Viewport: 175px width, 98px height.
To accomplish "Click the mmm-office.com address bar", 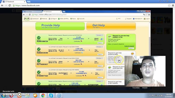I will pyautogui.click(x=87, y=14).
